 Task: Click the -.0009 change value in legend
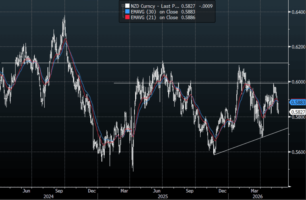[x=206, y=6]
